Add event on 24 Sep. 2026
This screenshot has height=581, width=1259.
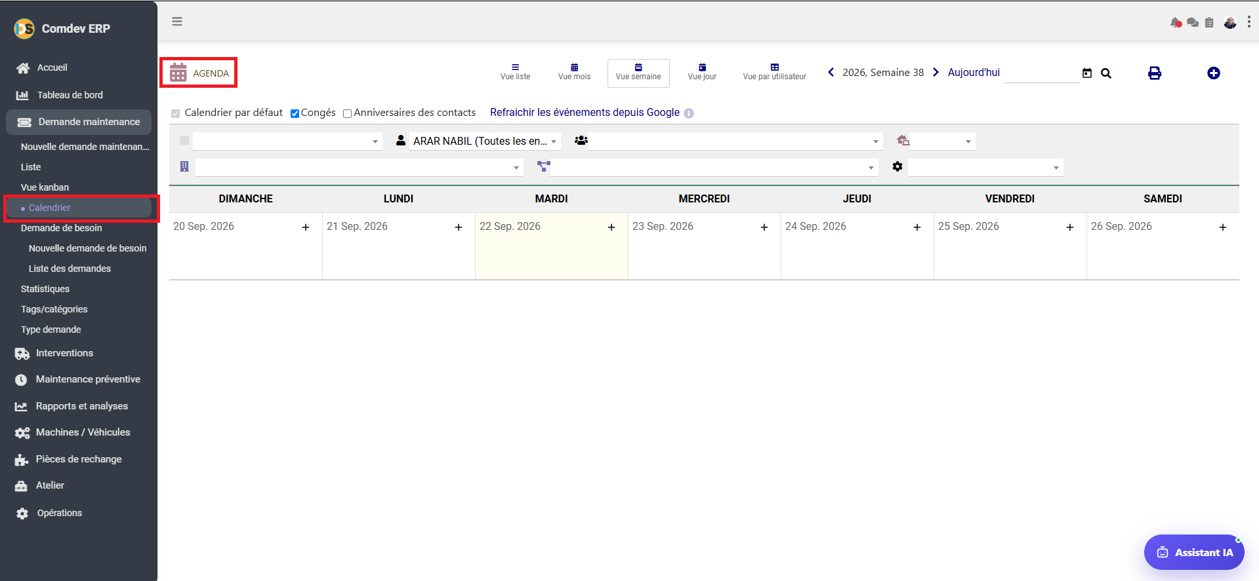(x=917, y=227)
